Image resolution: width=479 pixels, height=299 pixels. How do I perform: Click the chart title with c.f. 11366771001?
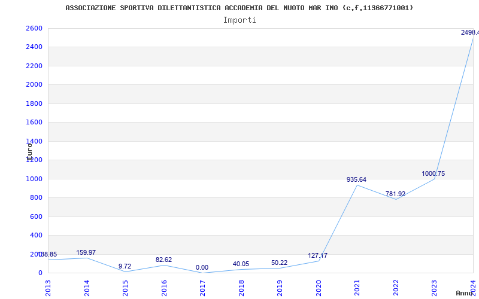(239, 8)
